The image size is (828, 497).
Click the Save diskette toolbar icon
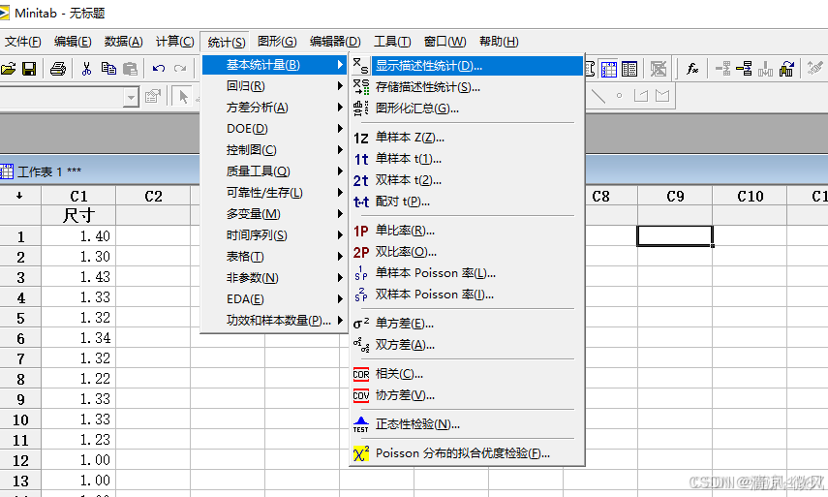29,69
